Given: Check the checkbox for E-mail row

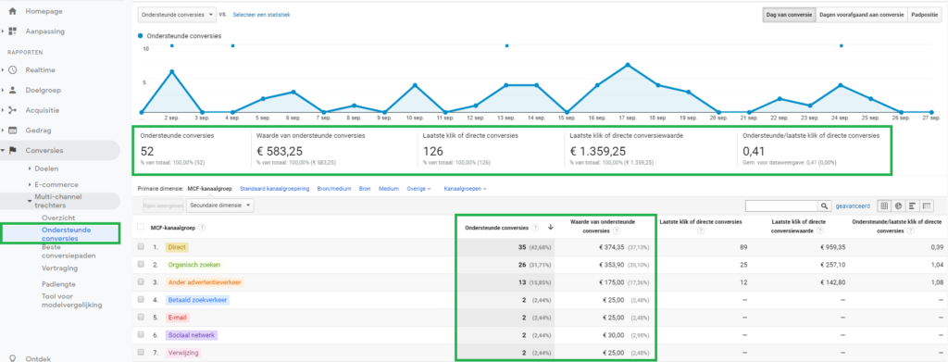Looking at the screenshot, I should pyautogui.click(x=141, y=318).
